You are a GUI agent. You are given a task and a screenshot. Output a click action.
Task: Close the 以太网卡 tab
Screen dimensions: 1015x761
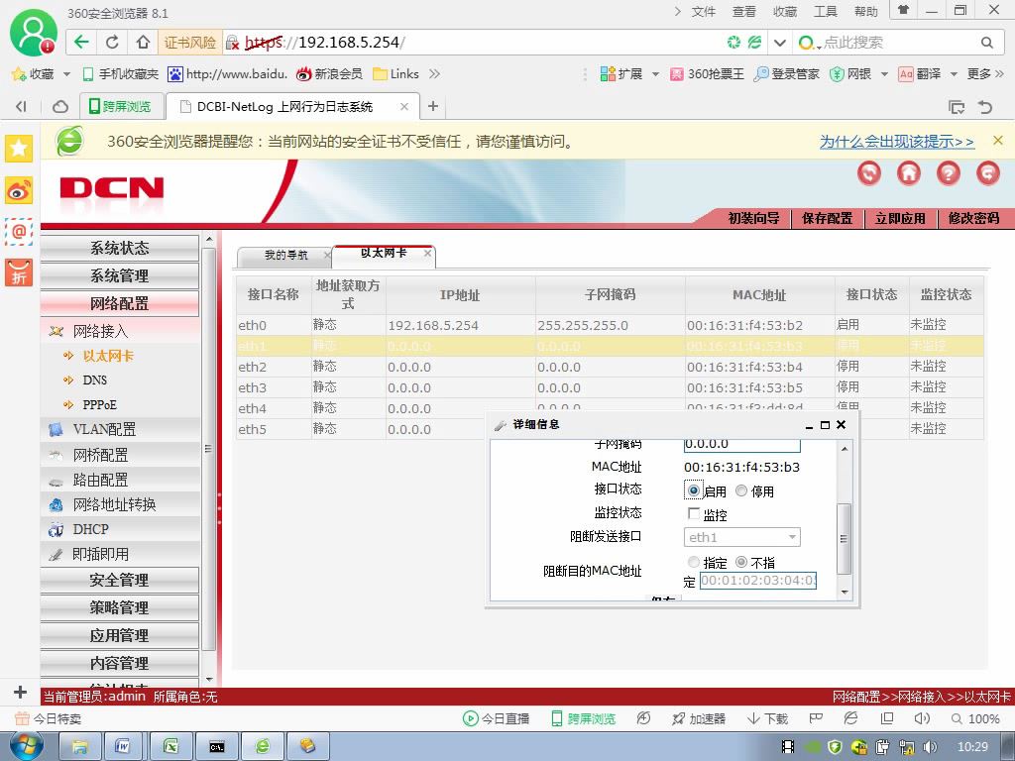pos(427,253)
